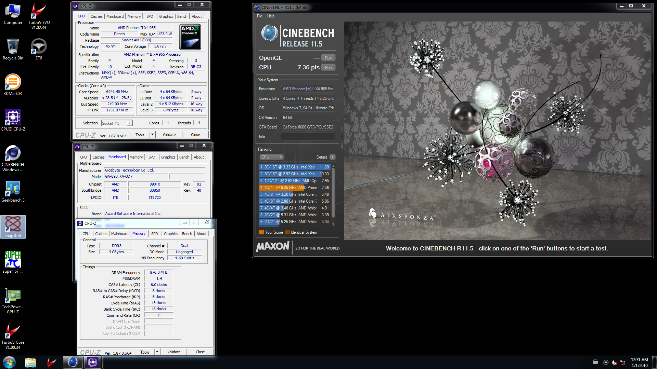
Task: Click Show desktop strip at taskbar end
Action: click(x=654, y=362)
